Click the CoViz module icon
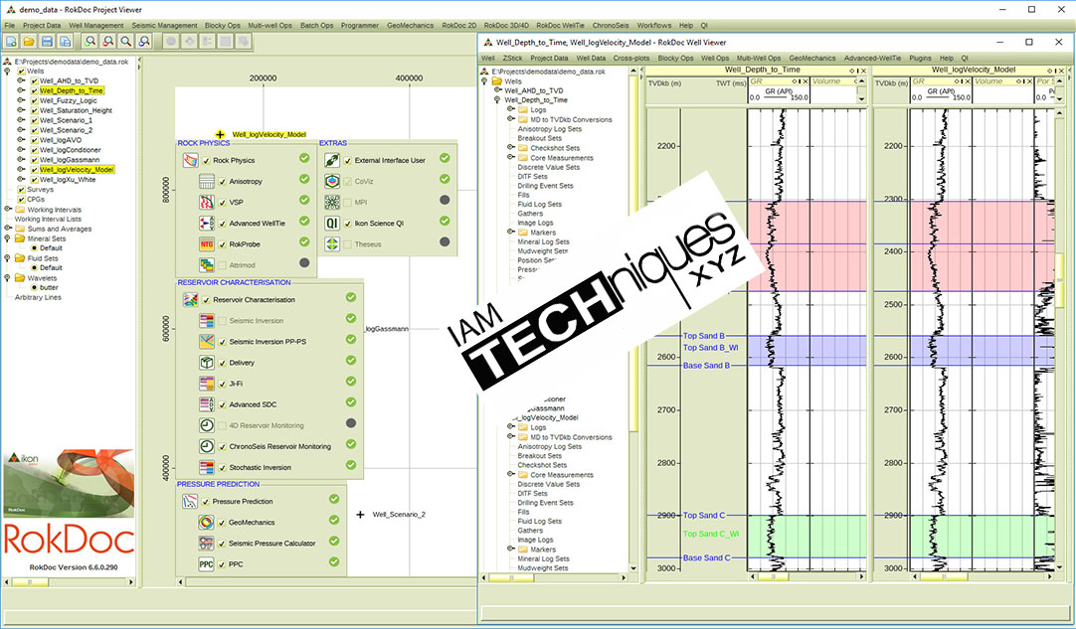 332,181
